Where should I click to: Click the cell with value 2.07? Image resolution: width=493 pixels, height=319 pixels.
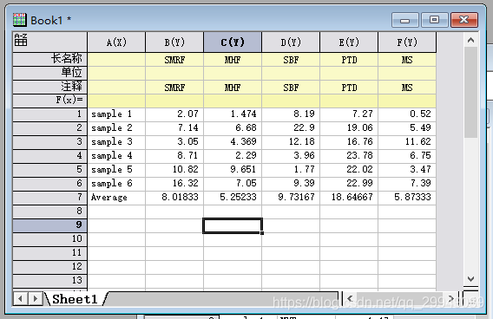click(x=174, y=114)
